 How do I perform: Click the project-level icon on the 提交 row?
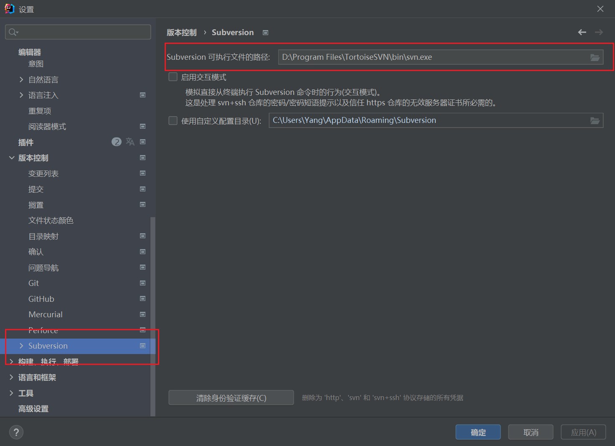142,189
